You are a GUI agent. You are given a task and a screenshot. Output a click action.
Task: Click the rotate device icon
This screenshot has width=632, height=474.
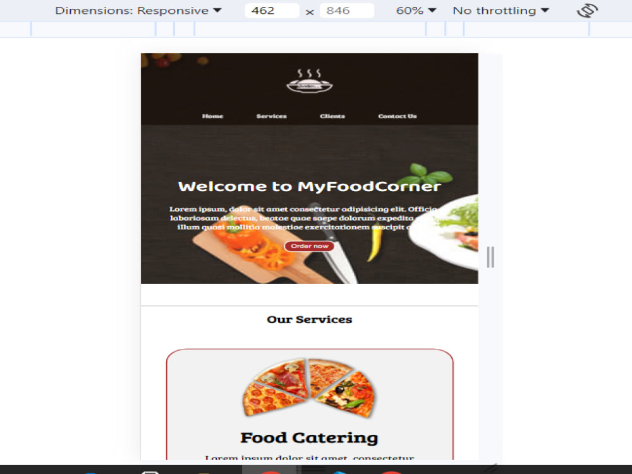(587, 11)
